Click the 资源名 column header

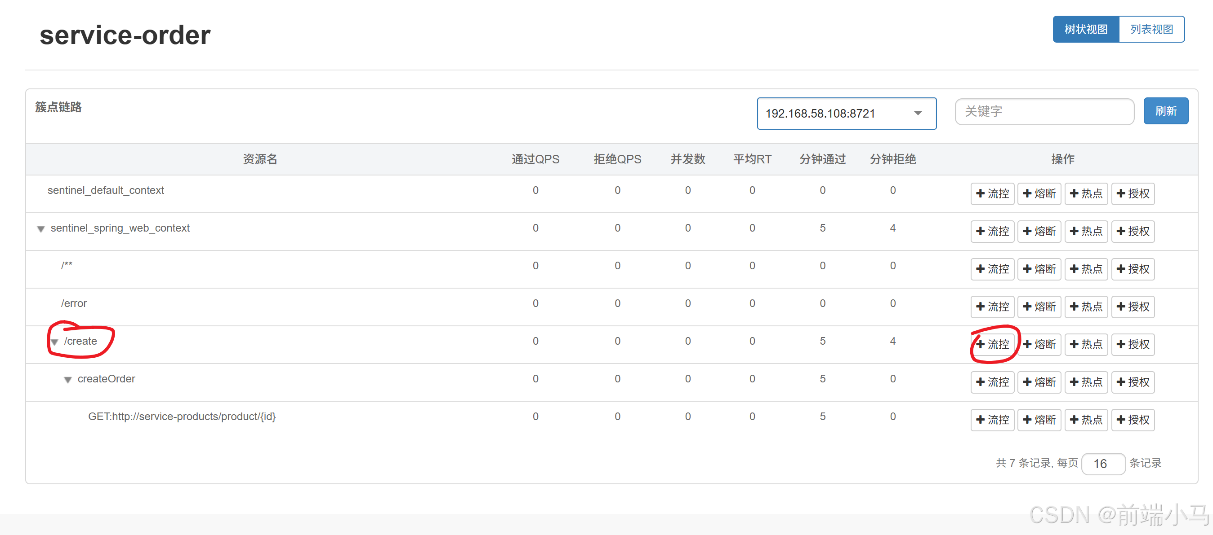coord(260,159)
